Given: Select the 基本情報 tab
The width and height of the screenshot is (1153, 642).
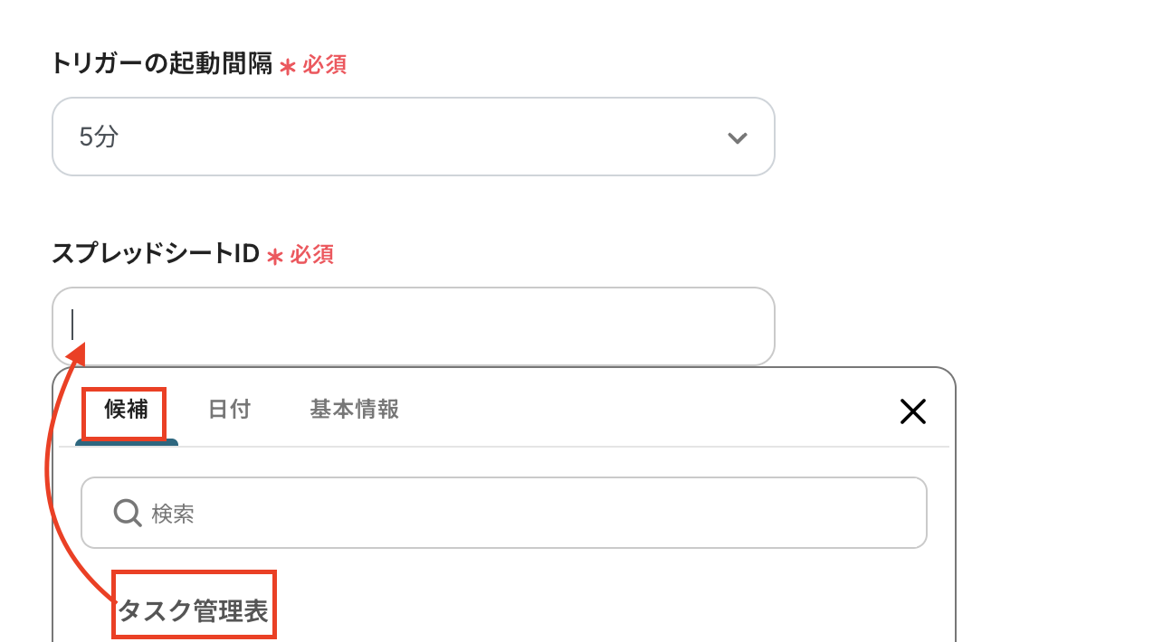Looking at the screenshot, I should 354,410.
